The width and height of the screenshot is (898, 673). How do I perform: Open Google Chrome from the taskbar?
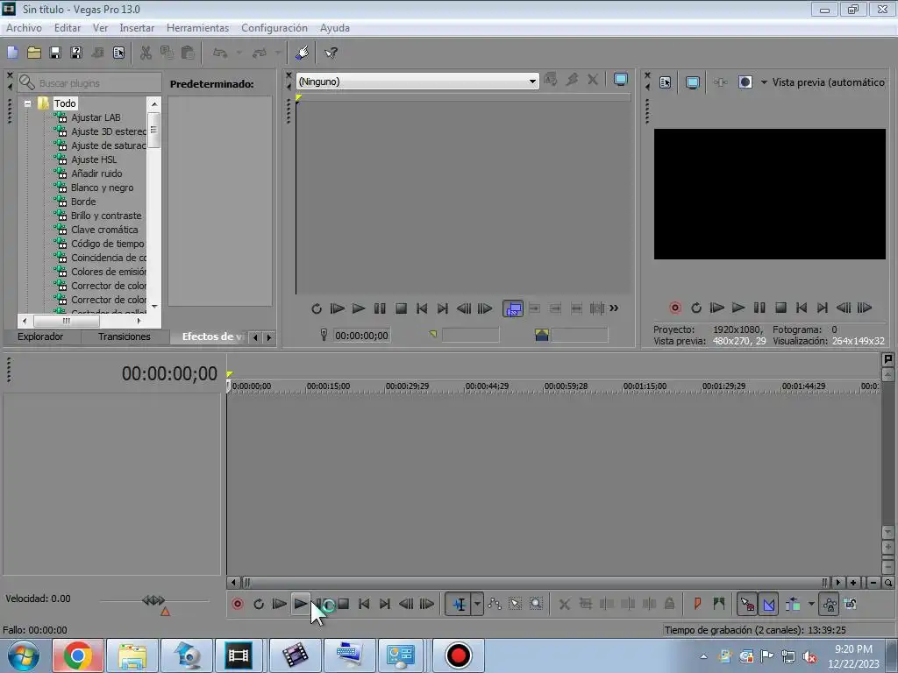pyautogui.click(x=78, y=655)
